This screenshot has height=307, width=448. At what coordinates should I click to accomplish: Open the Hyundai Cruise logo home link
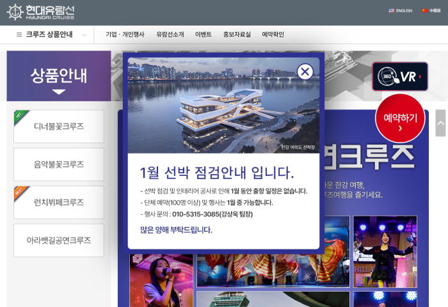click(x=40, y=12)
